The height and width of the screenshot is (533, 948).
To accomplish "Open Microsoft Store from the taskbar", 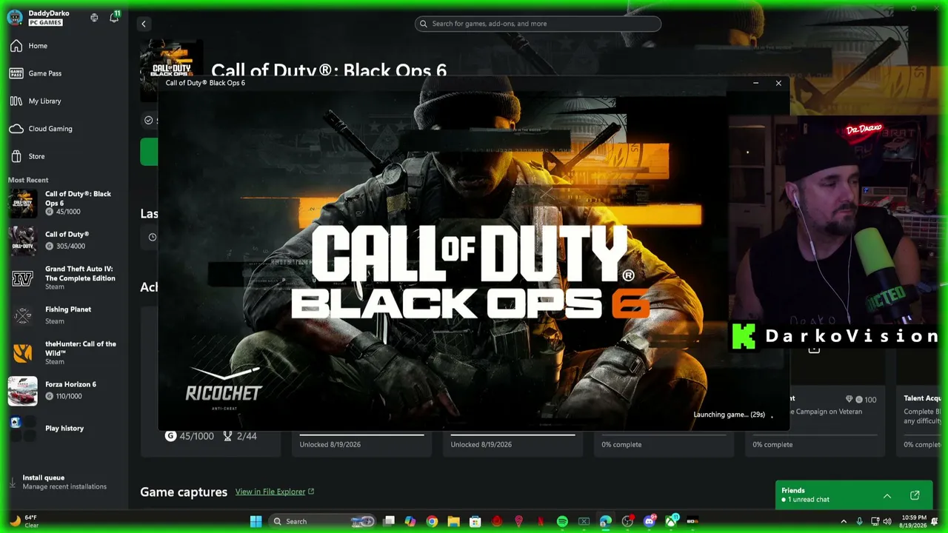I will tap(475, 521).
